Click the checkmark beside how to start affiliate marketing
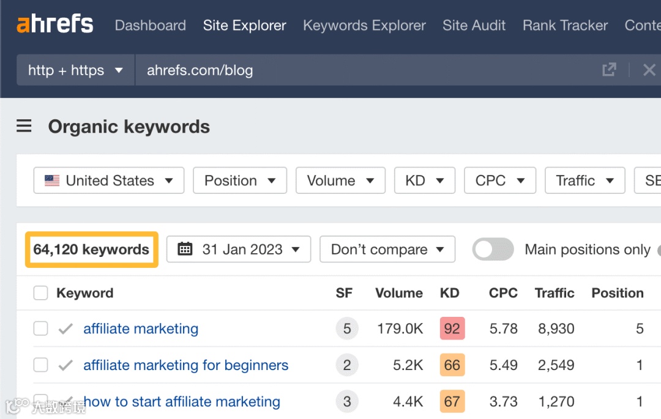 click(65, 401)
